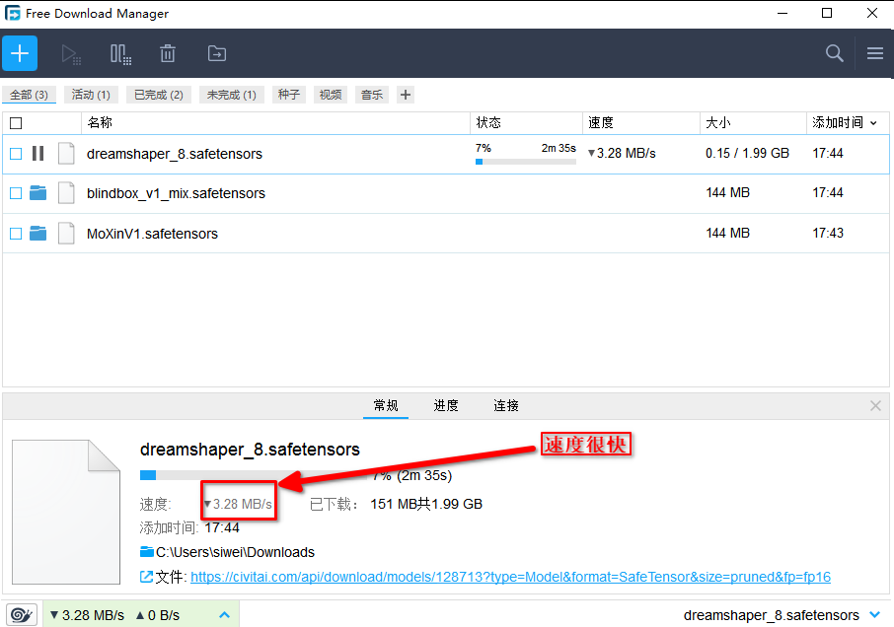Close the details panel with X
The height and width of the screenshot is (627, 894).
point(875,406)
